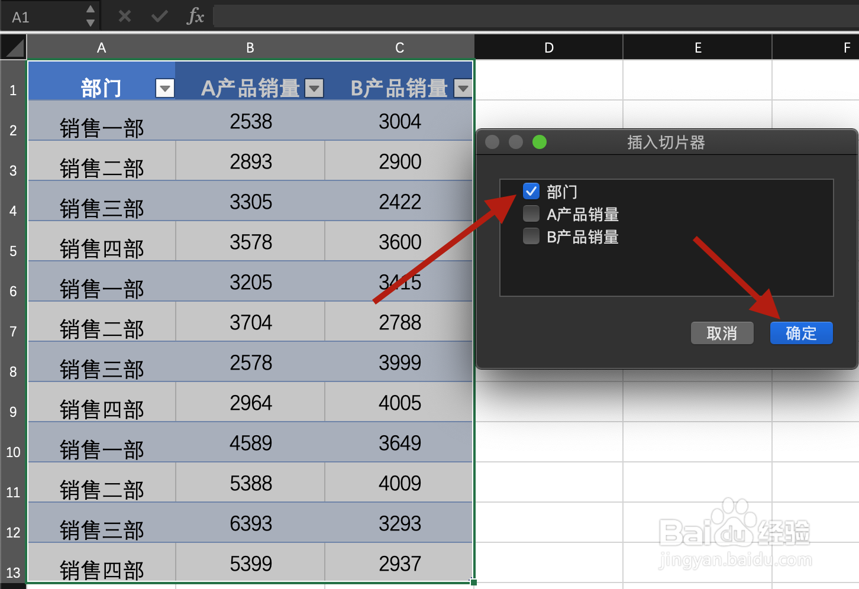This screenshot has height=589, width=859.
Task: Click cell containing 4005
Action: coord(400,402)
